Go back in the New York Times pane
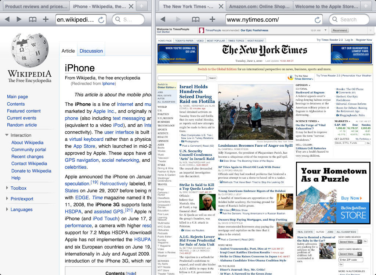The height and width of the screenshot is (275, 376). [163, 19]
